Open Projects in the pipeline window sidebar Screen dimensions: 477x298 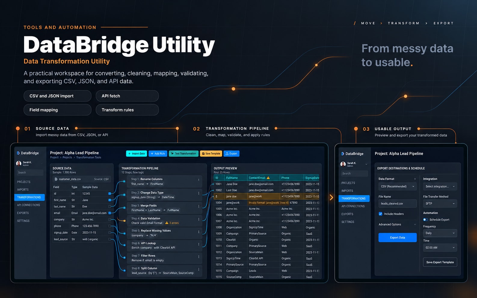pos(24,182)
